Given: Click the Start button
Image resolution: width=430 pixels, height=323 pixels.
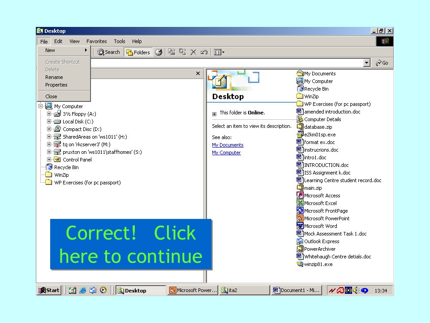Looking at the screenshot, I should click(49, 290).
